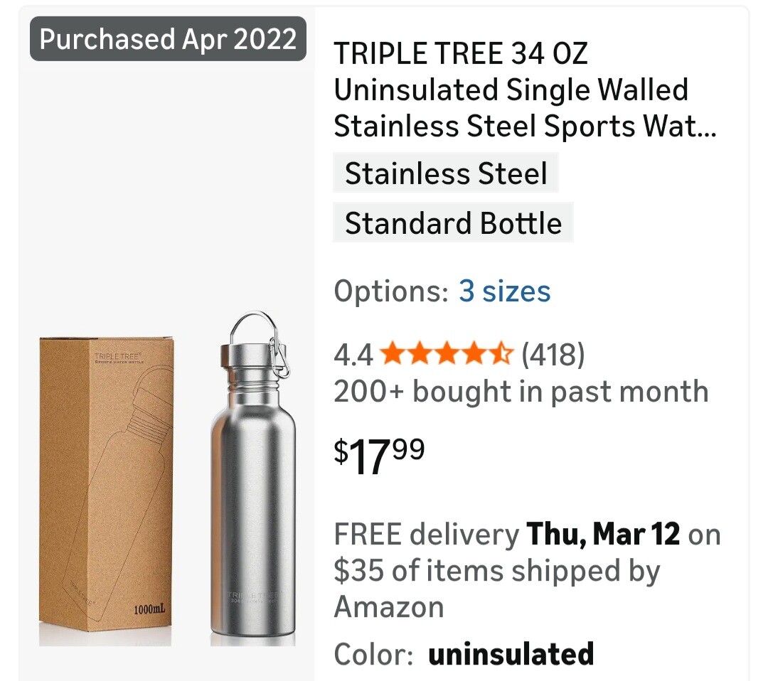Click the $17.99 price
Viewport: 768px width, 681px height.
[x=380, y=456]
